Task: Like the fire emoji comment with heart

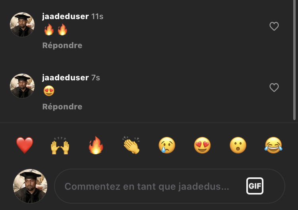Action: (x=274, y=26)
